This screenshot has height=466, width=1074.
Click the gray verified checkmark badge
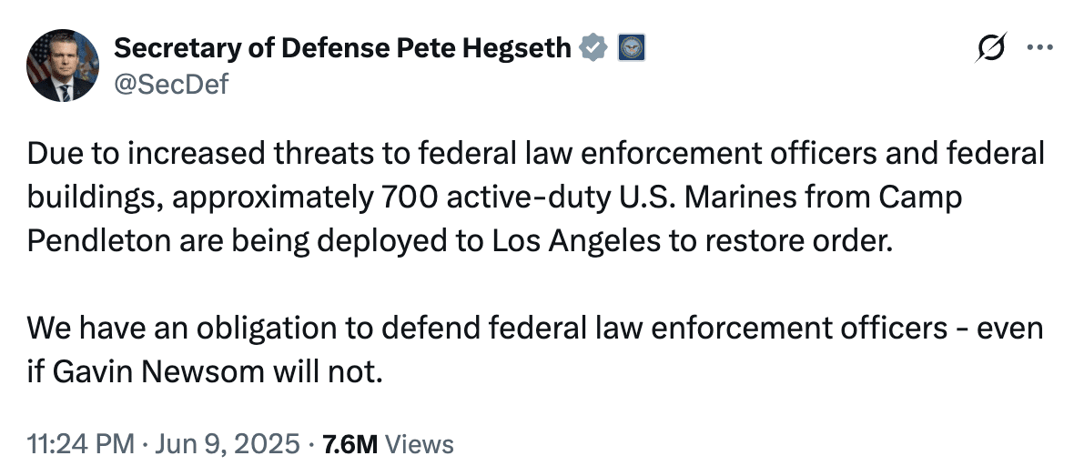point(595,47)
